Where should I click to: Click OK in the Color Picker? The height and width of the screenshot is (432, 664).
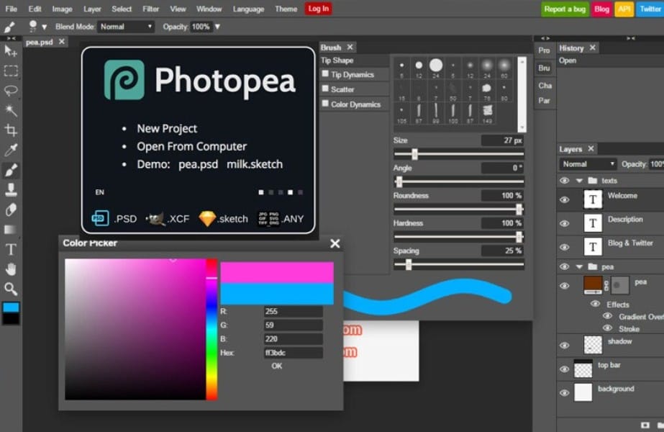[x=276, y=366]
